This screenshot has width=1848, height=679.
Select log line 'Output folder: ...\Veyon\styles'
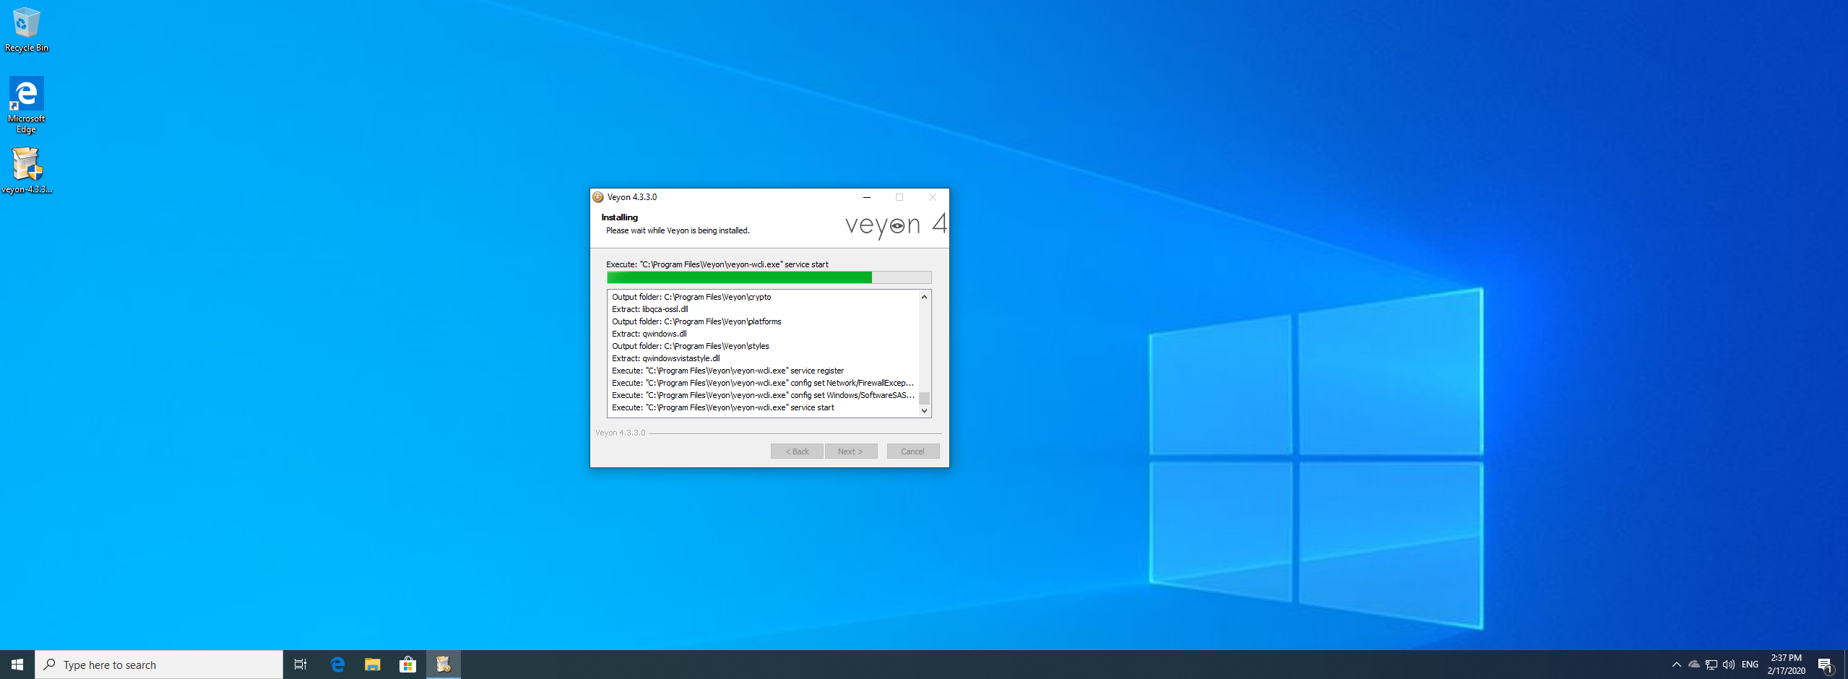pos(690,346)
